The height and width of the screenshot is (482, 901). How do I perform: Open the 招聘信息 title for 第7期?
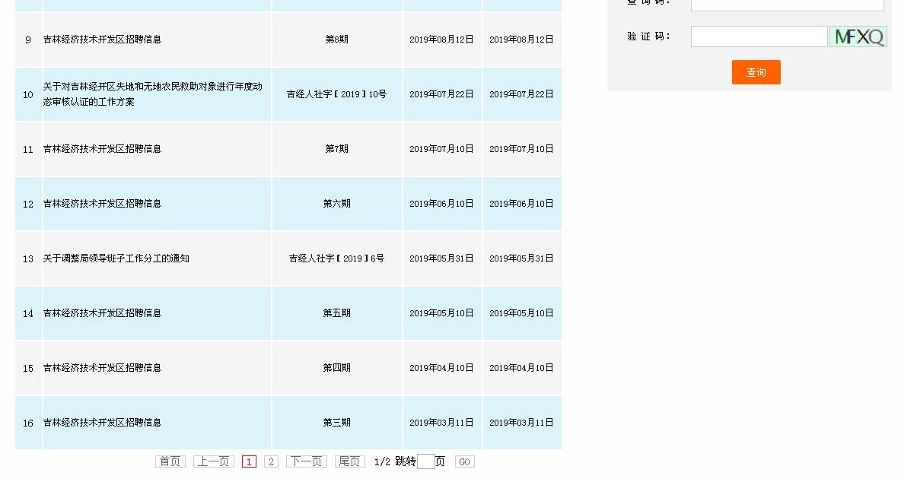click(x=102, y=149)
